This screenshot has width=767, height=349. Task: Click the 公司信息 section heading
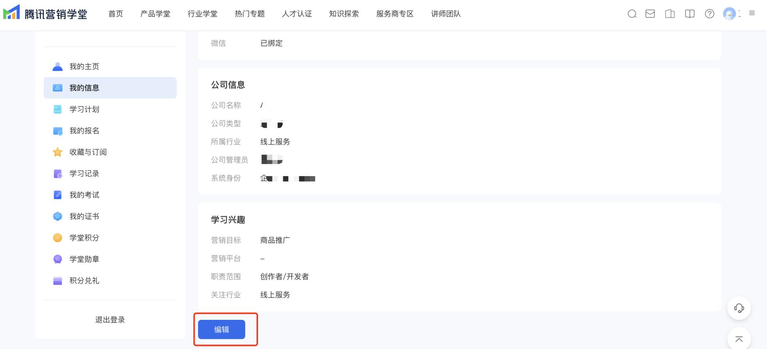coord(228,85)
